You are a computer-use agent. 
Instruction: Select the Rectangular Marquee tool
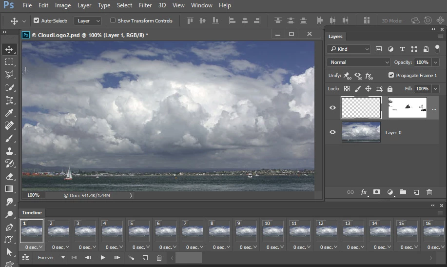pos(9,62)
